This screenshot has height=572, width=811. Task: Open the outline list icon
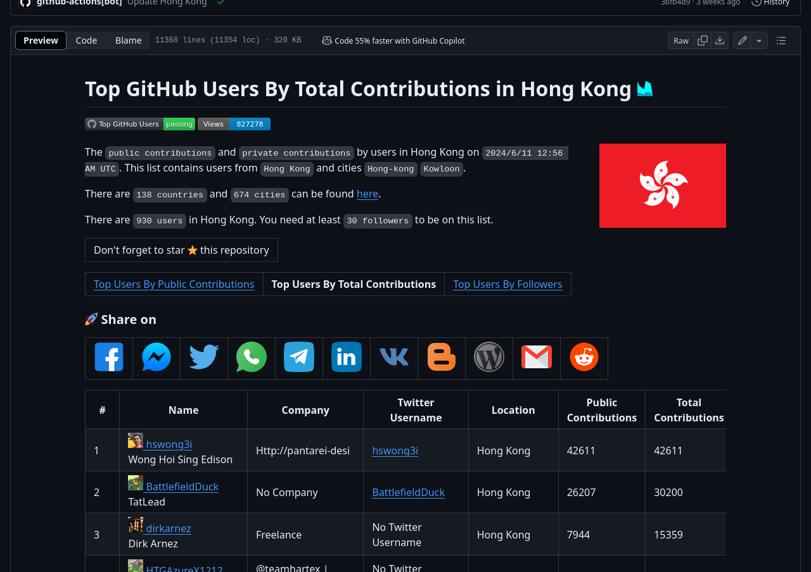click(781, 40)
